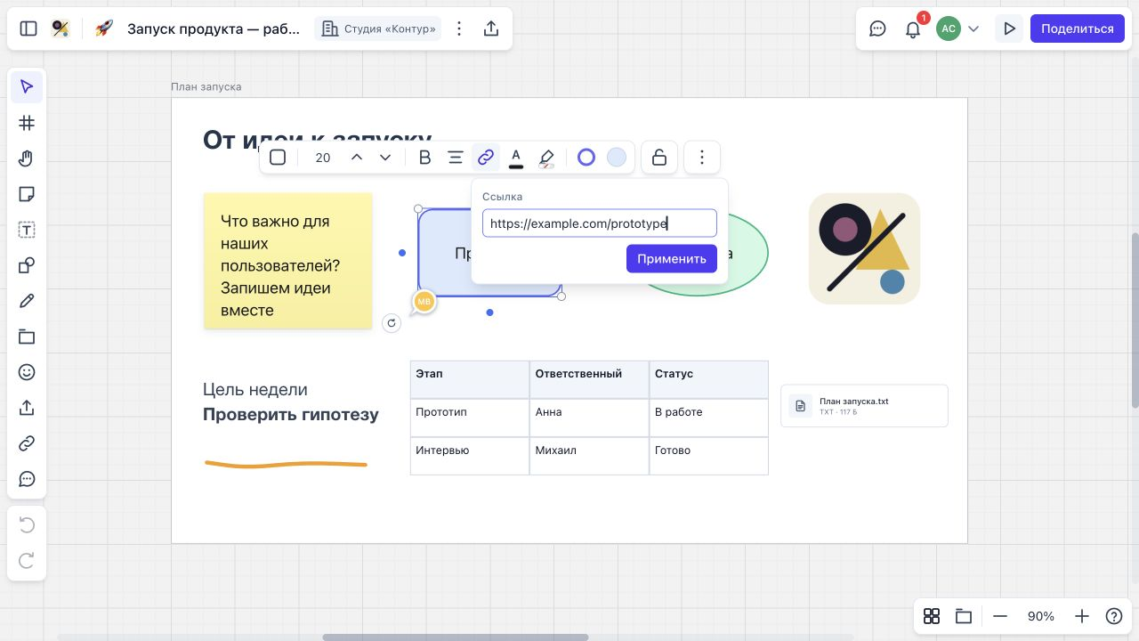Zoom out with the minus button
The width and height of the screenshot is (1139, 641).
click(x=1000, y=616)
